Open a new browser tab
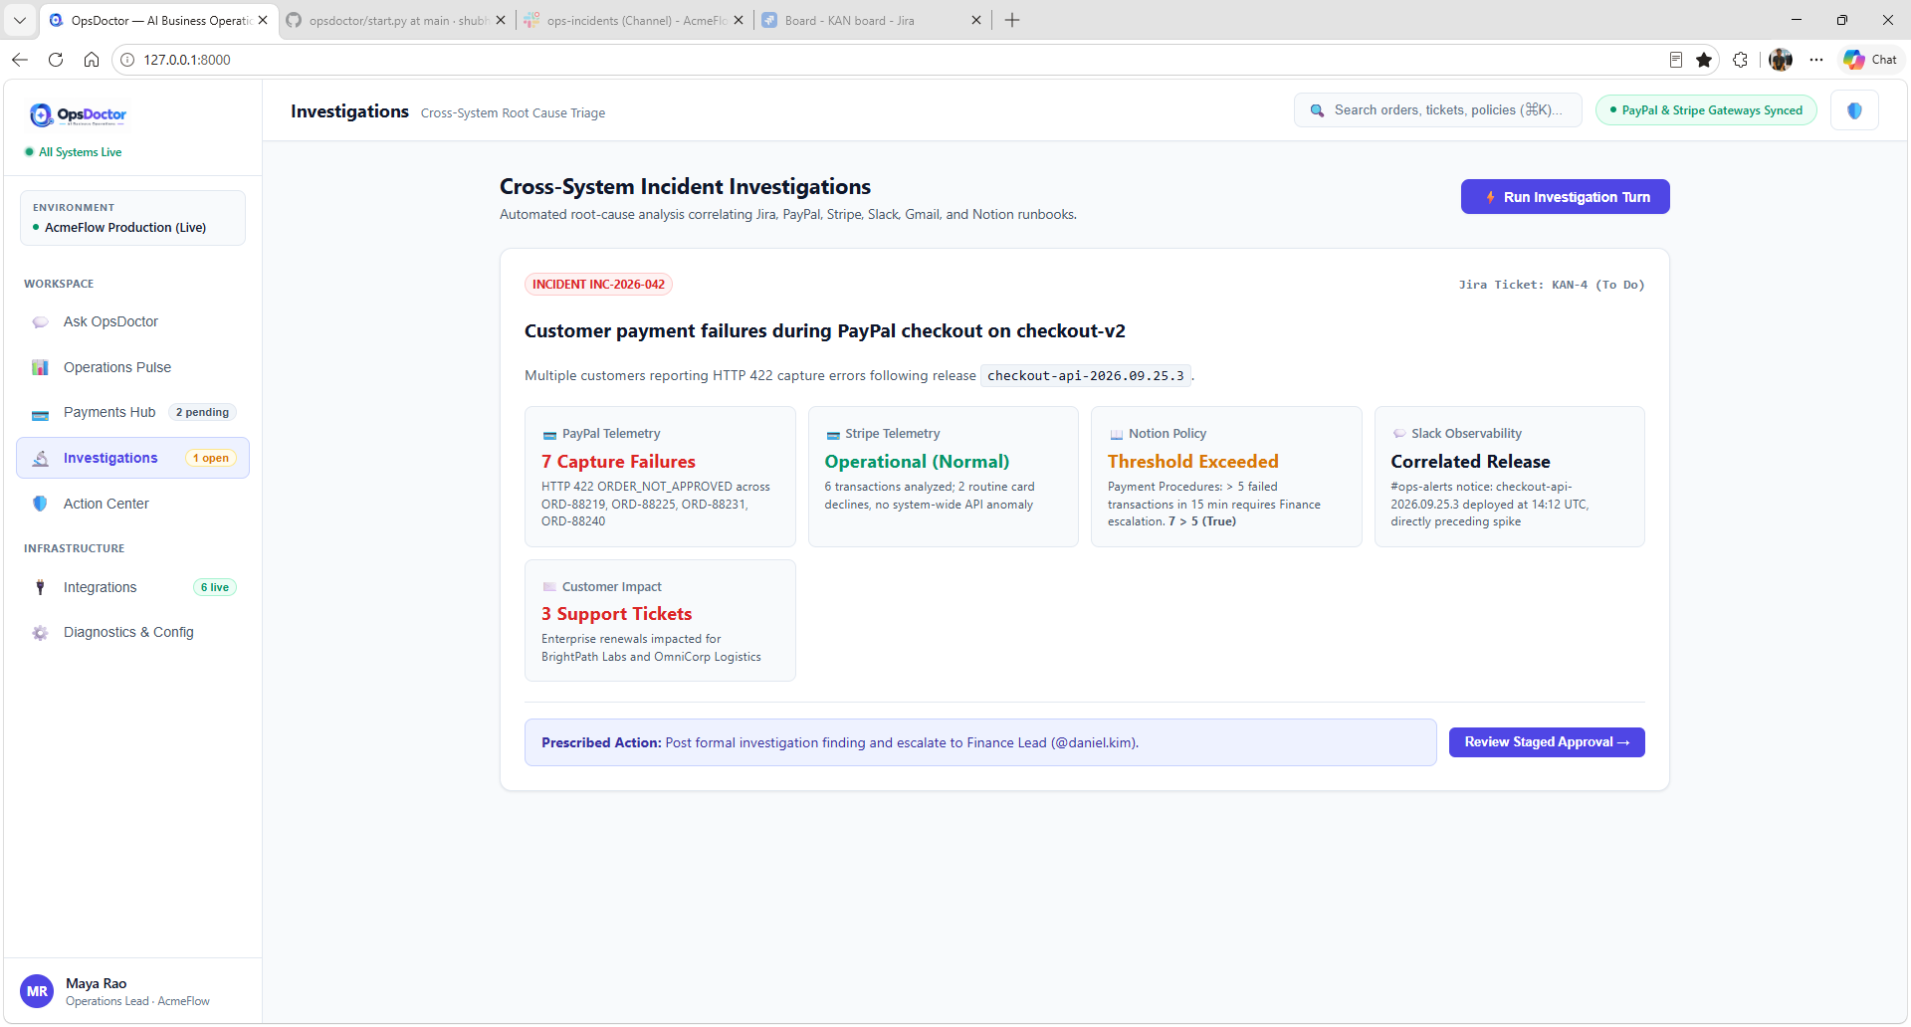 click(1012, 20)
